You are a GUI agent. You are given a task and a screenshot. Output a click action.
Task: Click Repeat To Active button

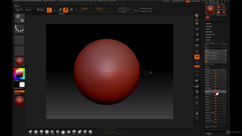216,127
